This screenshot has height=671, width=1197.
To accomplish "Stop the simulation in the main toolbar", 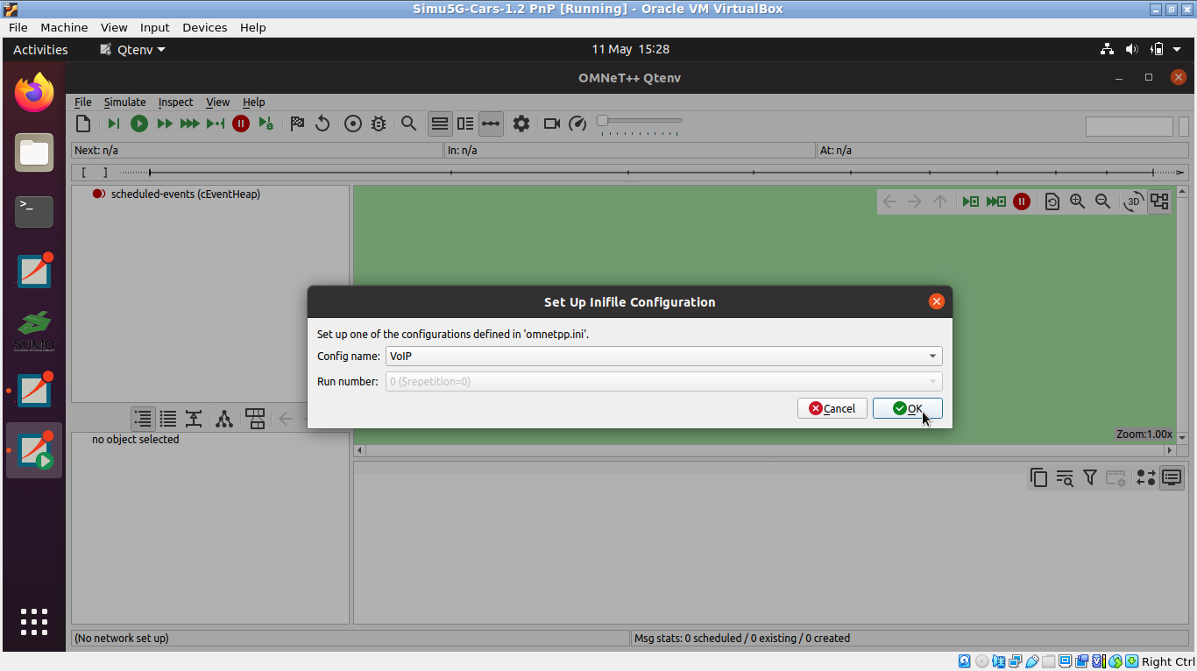I will click(x=241, y=124).
